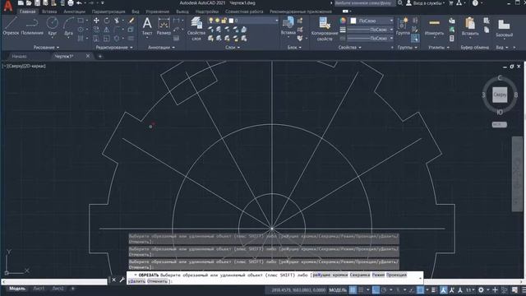
Task: Switch to the Начало document tab
Action: tap(19, 57)
